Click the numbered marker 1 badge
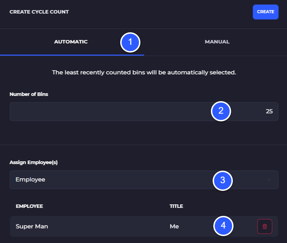Viewport: 287px width, 243px height. coord(130,42)
